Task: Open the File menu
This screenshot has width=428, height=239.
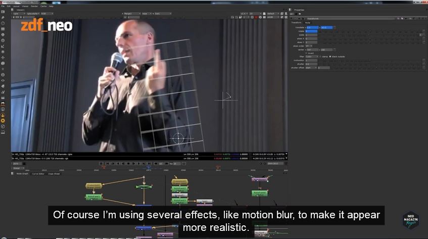Action: [x=3, y=6]
